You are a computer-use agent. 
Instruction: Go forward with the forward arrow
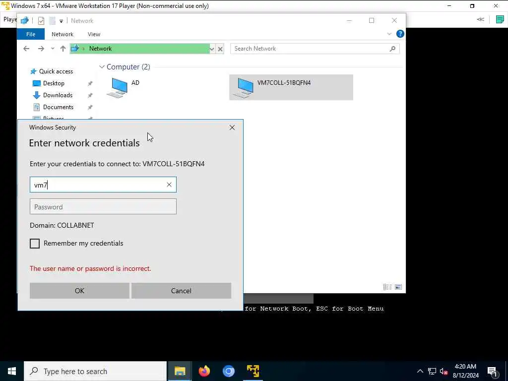coord(41,49)
